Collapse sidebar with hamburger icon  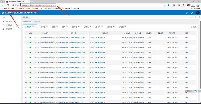[x=3, y=17]
